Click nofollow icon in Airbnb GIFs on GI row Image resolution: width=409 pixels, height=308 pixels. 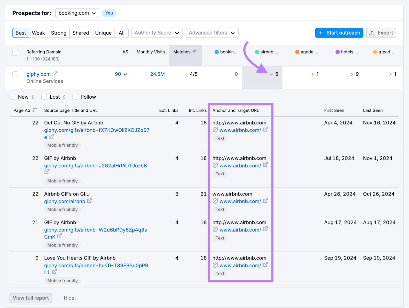(215, 201)
